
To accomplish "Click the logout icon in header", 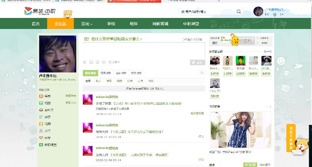I will point(282,14).
